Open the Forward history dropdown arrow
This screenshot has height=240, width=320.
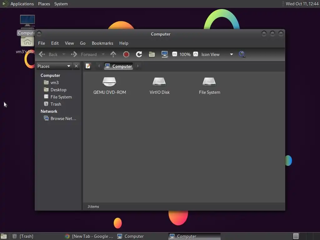coord(103,54)
